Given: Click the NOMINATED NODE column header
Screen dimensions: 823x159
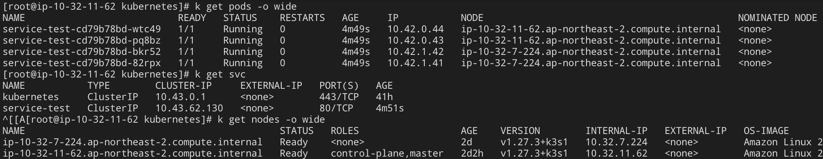Looking at the screenshot, I should (778, 18).
